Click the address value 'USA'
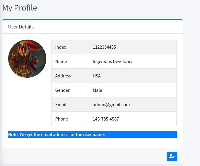 click(97, 76)
